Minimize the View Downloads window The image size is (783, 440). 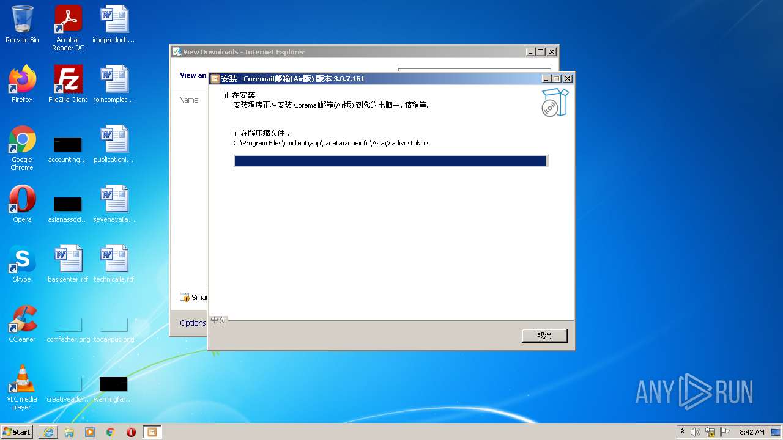[530, 52]
